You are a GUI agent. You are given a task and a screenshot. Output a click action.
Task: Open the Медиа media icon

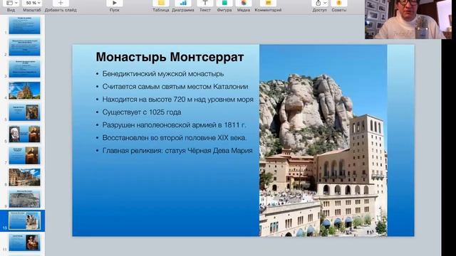(x=244, y=3)
